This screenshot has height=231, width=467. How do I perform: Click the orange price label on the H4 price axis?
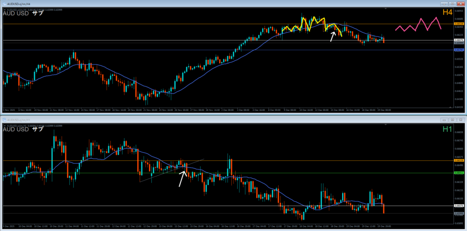(x=458, y=24)
